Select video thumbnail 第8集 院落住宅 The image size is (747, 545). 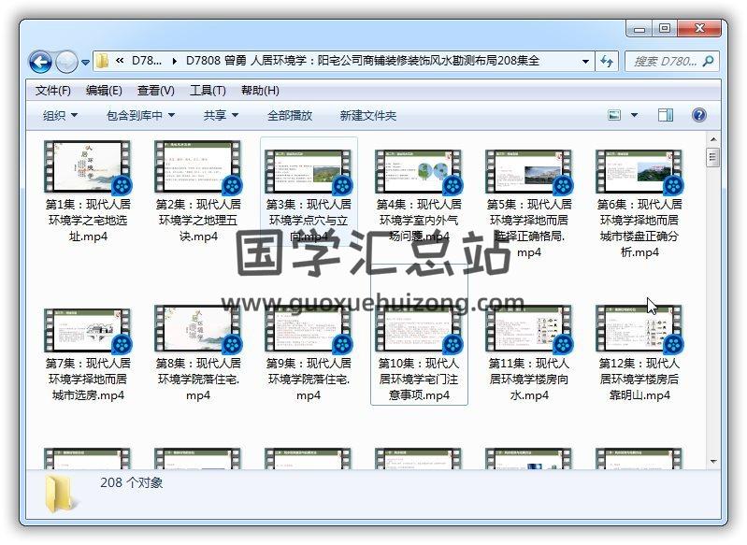(x=198, y=330)
